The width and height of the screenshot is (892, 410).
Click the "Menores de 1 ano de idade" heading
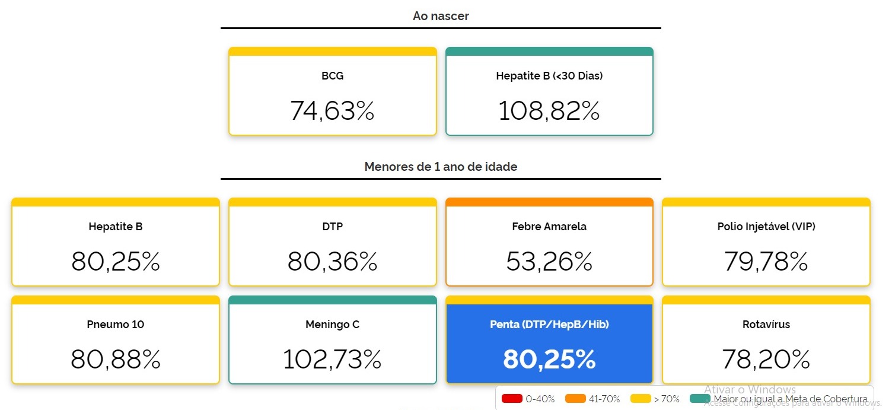[x=441, y=167]
